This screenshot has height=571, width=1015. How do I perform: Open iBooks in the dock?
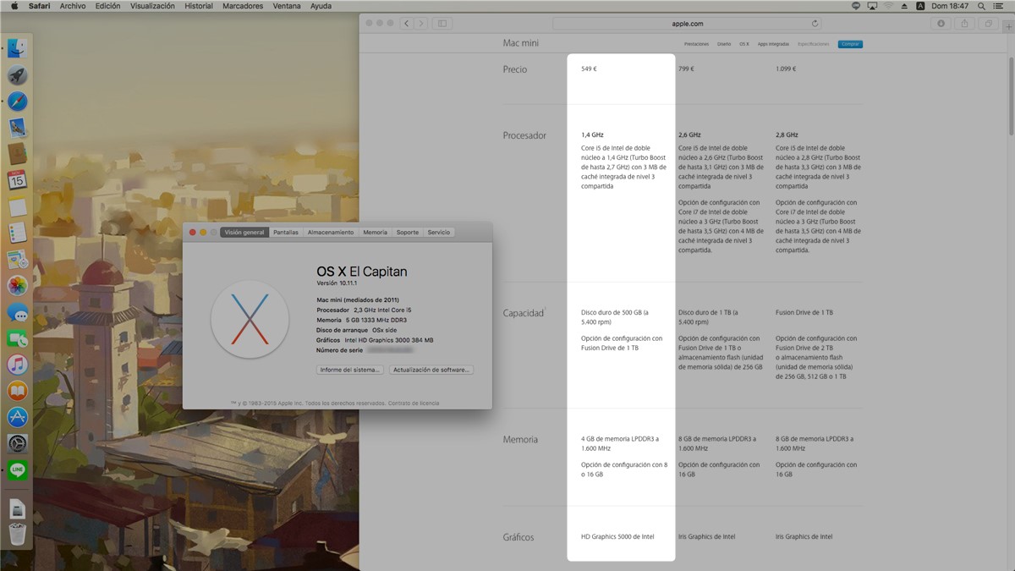click(x=17, y=391)
